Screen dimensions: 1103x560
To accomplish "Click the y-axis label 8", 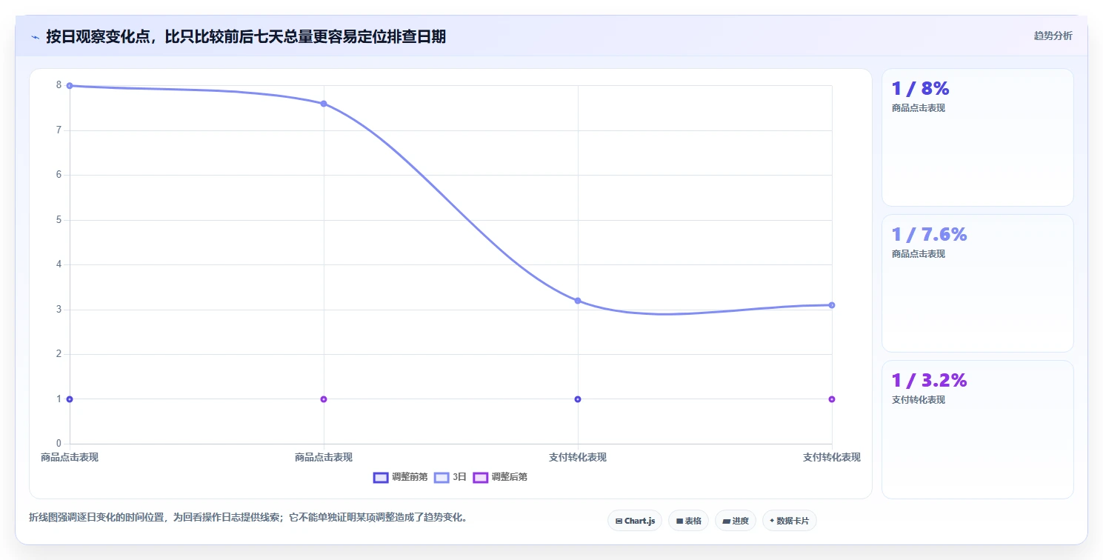I will coord(59,85).
